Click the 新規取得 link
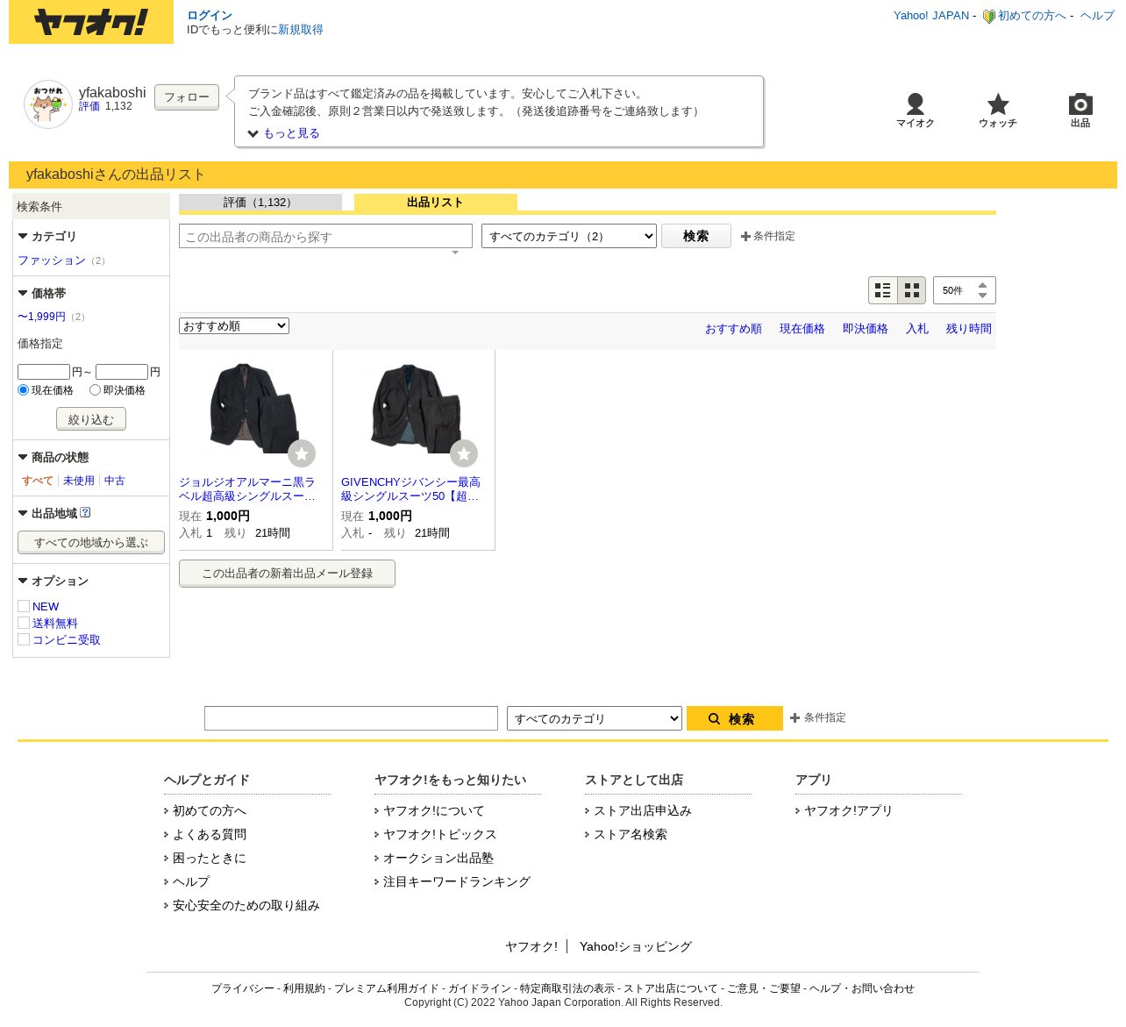1126x1027 pixels. (x=301, y=30)
